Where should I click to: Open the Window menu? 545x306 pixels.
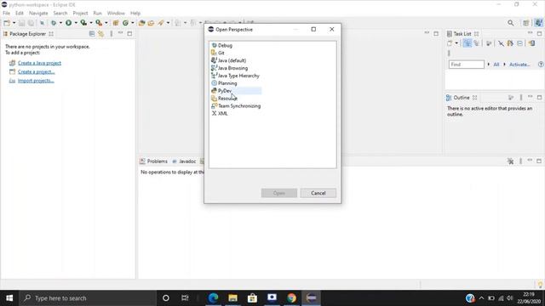click(116, 14)
